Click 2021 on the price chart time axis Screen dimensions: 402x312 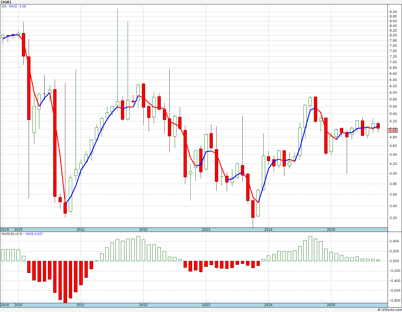click(81, 230)
